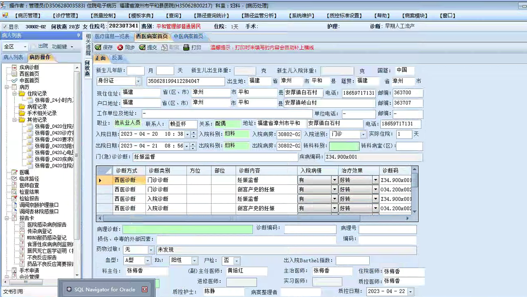Close the SQL Navigator for Oracle popup
The height and width of the screenshot is (297, 527).
pyautogui.click(x=145, y=289)
